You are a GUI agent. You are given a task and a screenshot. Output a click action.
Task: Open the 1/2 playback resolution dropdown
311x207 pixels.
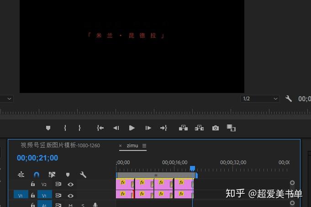pos(260,98)
